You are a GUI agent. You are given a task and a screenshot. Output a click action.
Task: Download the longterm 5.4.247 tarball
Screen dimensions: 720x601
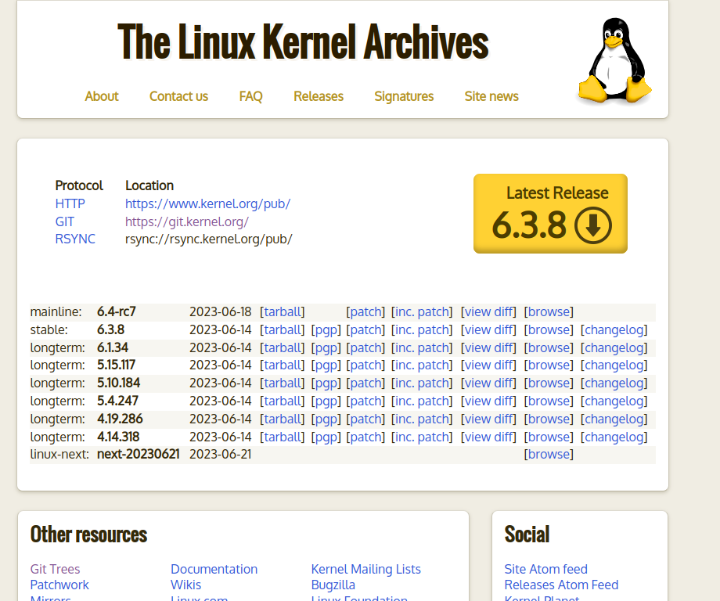tap(282, 401)
